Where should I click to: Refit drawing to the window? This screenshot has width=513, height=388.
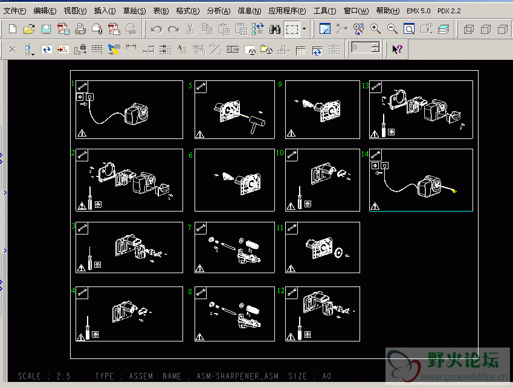coord(409,29)
